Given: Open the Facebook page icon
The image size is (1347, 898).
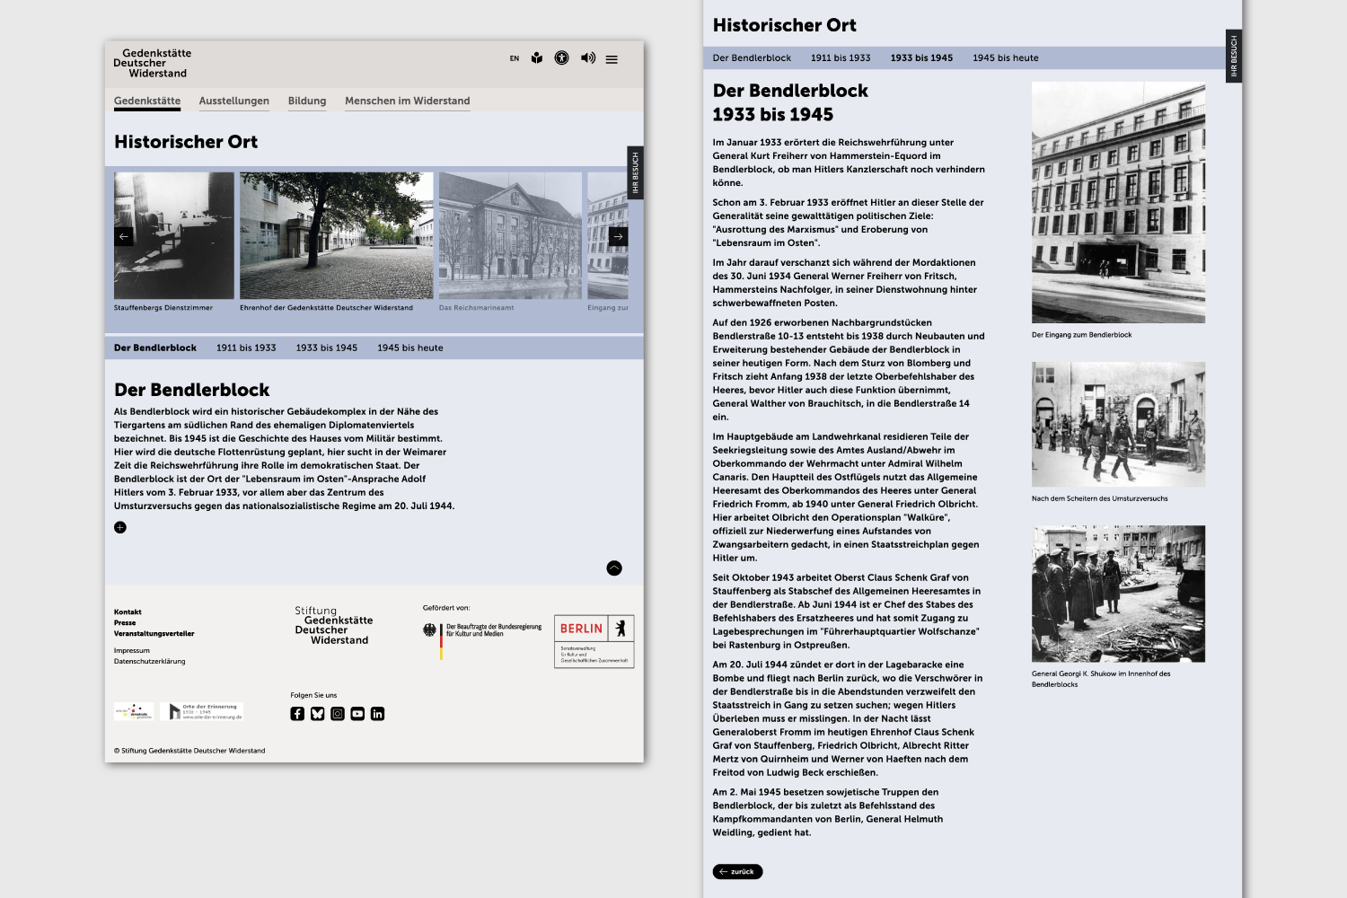Looking at the screenshot, I should (x=297, y=714).
